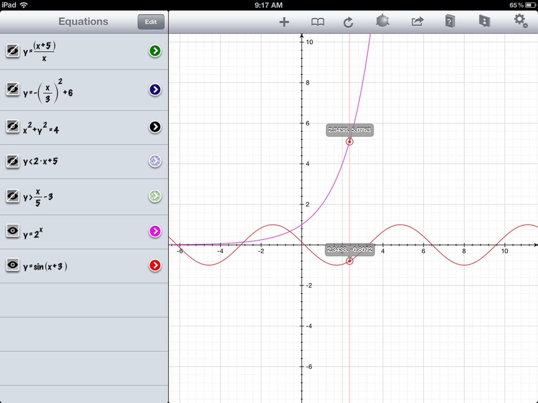Hide the y=2^x equation's eye toggle

(x=13, y=231)
